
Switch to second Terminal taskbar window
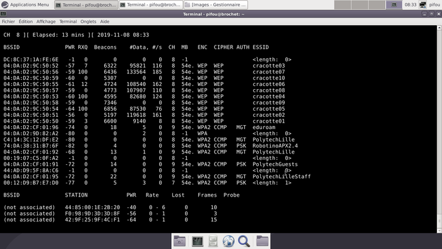tap(150, 5)
